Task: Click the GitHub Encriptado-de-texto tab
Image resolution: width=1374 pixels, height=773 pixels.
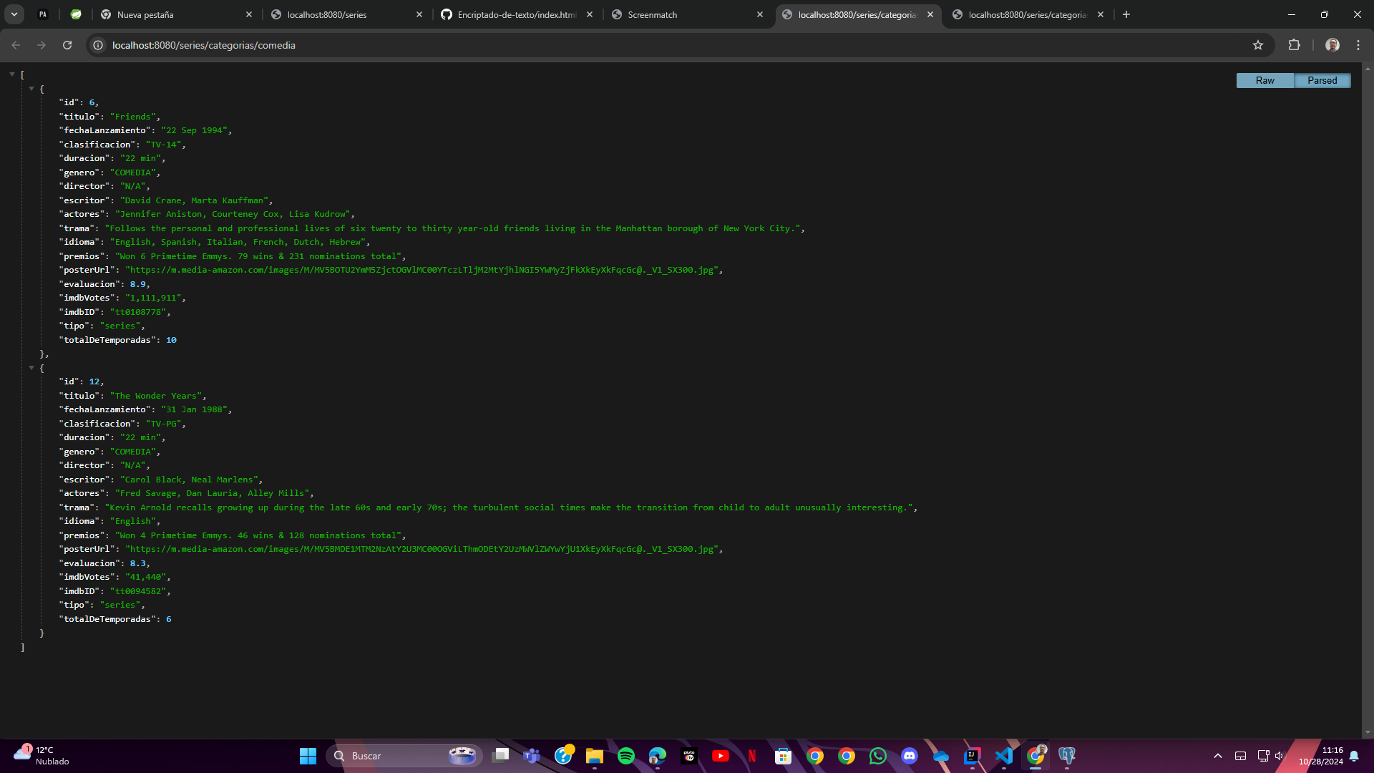Action: (x=515, y=14)
